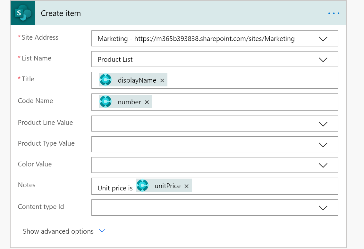
Task: Open the three-dots menu for Create item
Action: tap(334, 13)
